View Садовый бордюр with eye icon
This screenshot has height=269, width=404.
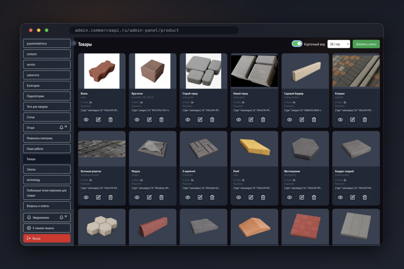(290, 120)
